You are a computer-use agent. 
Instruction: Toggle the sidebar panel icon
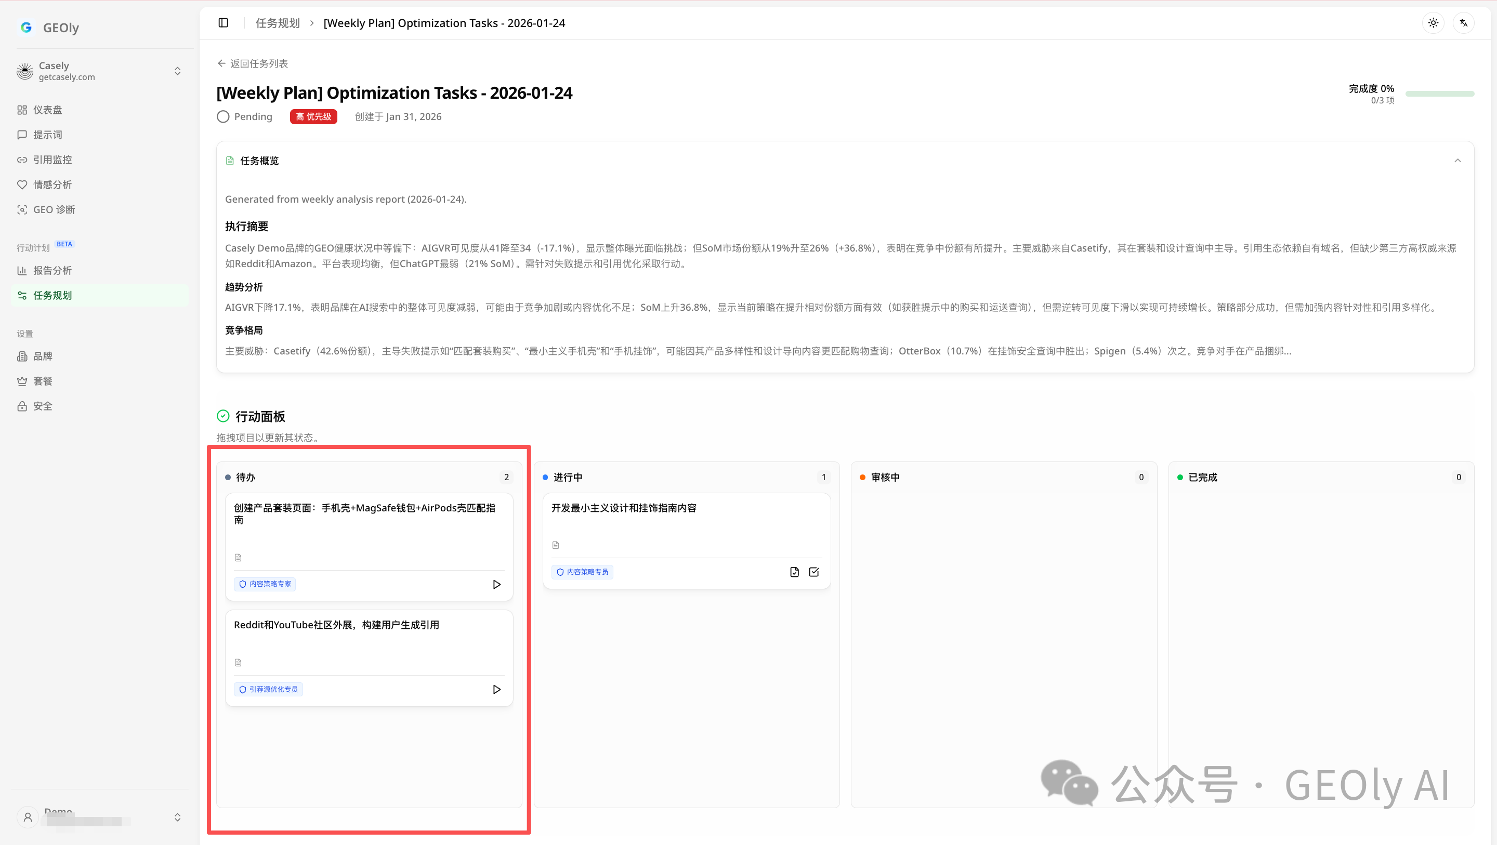click(223, 23)
